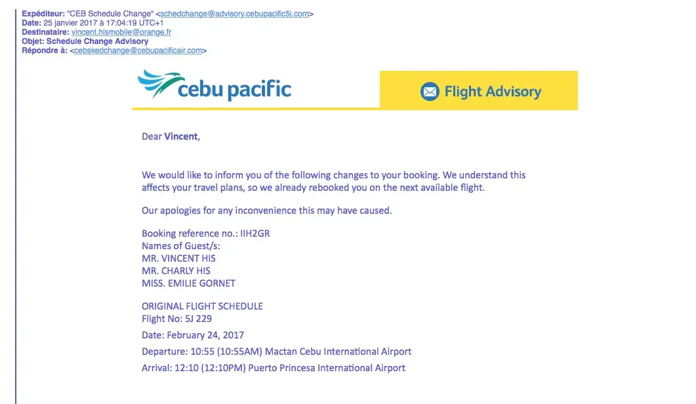Click guest name MR. CHARLY HIS
This screenshot has width=696, height=404.
tap(176, 271)
